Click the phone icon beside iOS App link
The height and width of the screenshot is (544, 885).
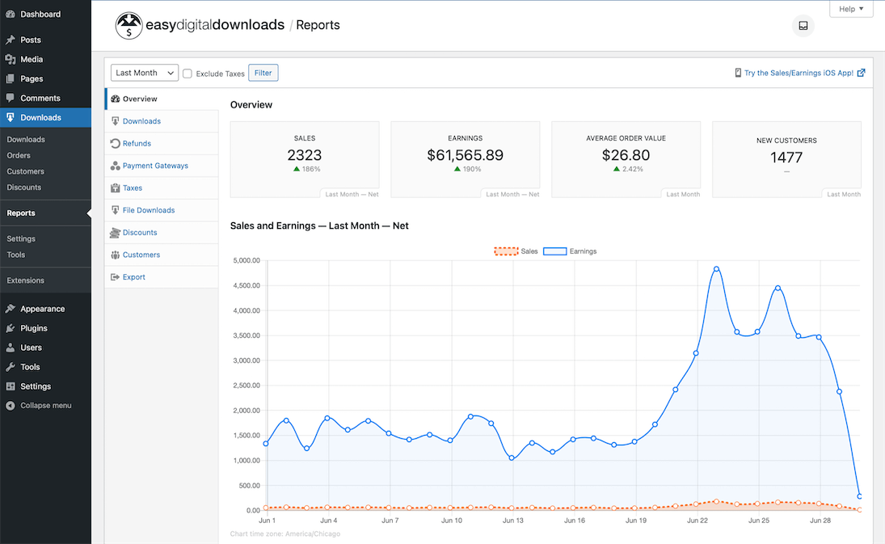tap(738, 73)
